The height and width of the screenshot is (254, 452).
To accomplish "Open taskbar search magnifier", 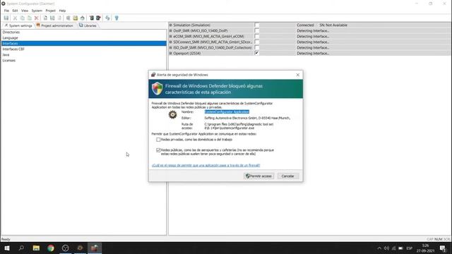I will 21,248.
